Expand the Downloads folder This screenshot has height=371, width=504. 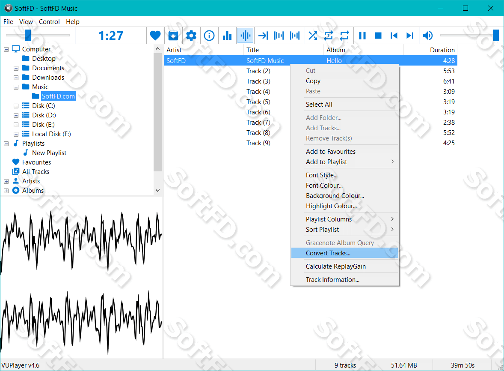pyautogui.click(x=16, y=78)
